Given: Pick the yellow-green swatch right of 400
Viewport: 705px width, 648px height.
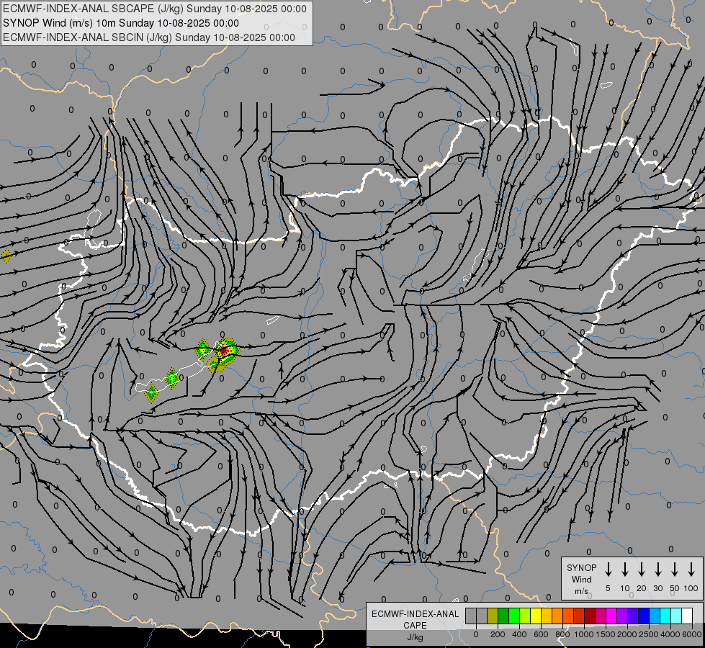Looking at the screenshot, I should (525, 616).
